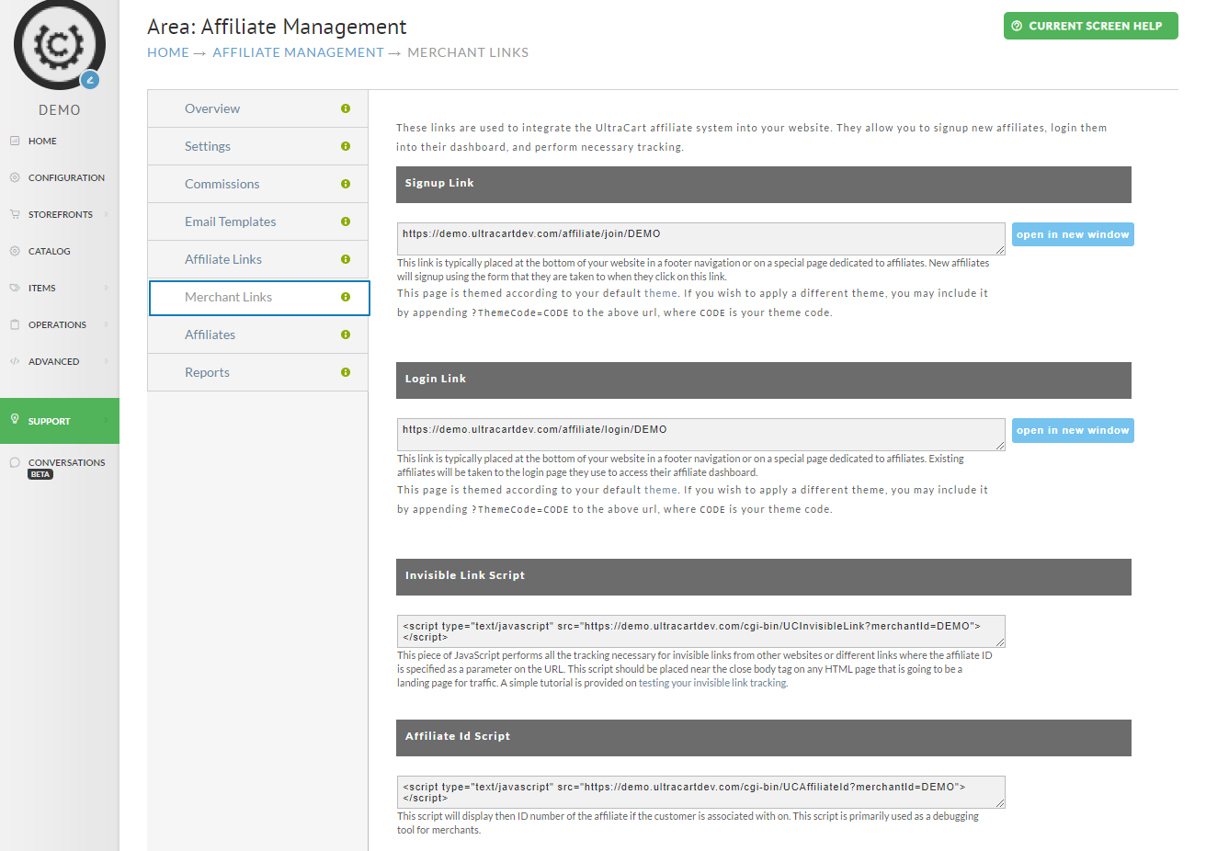
Task: Click the info icon beside Settings
Action: coord(346,146)
